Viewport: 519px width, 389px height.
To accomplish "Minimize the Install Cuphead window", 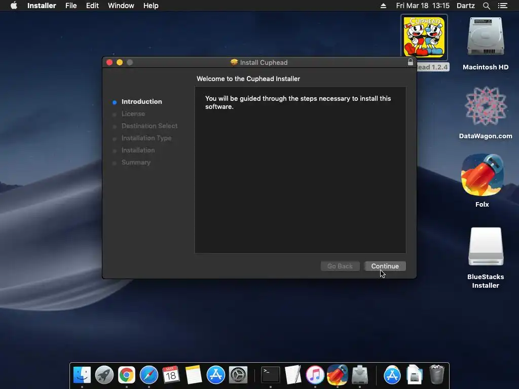I will pos(120,62).
